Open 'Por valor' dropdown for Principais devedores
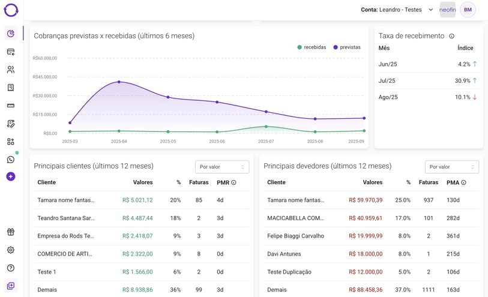488x297 pixels. (x=451, y=167)
